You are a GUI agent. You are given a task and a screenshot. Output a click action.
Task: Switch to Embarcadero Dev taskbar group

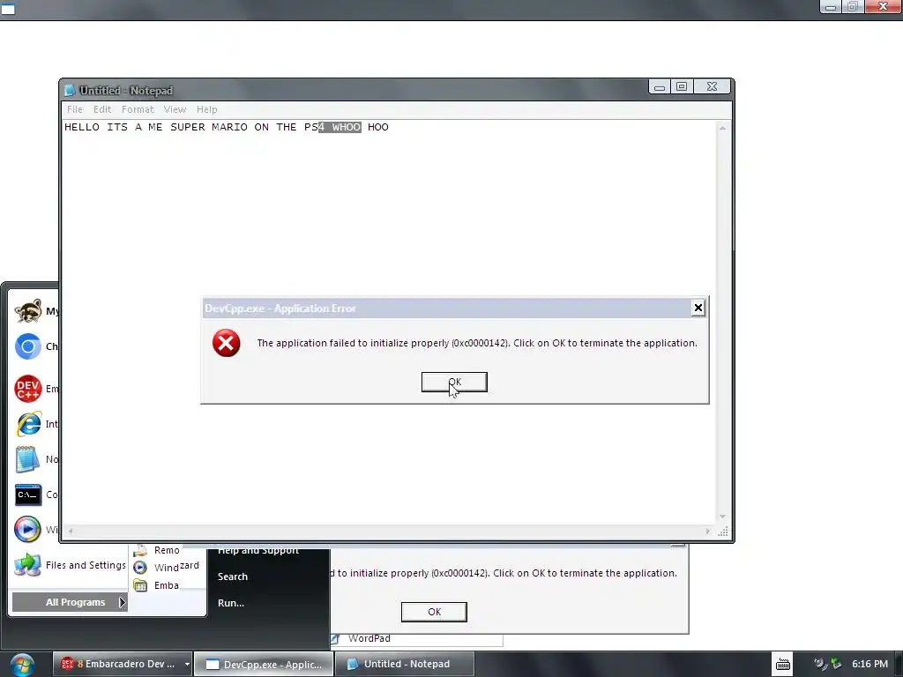117,664
